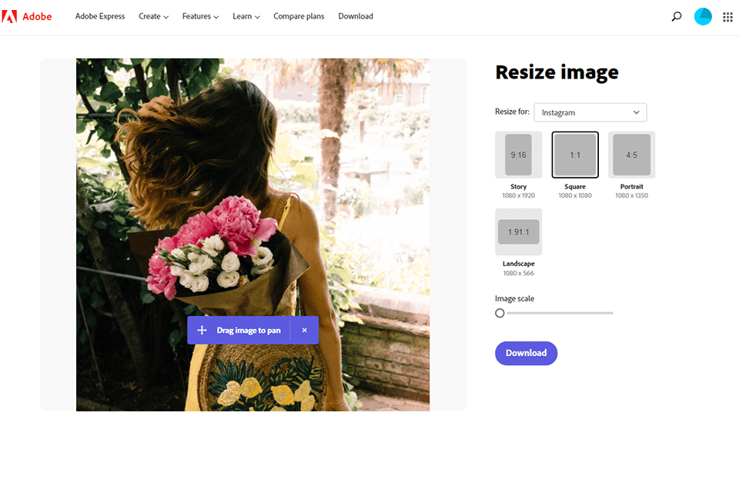Go to Adobe Express link
This screenshot has width=739, height=492.
point(100,16)
